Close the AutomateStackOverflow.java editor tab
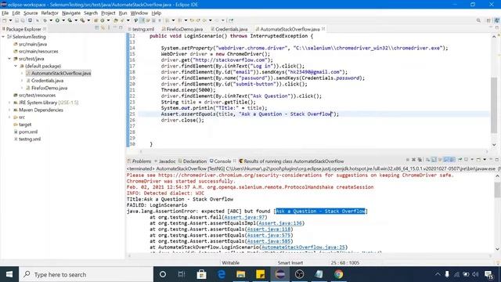This screenshot has height=282, width=501. [x=323, y=29]
